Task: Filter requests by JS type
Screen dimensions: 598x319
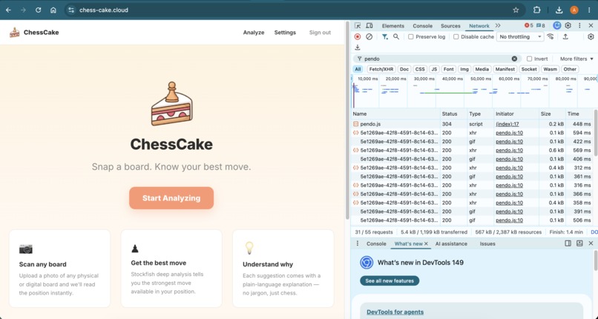Action: coord(434,69)
